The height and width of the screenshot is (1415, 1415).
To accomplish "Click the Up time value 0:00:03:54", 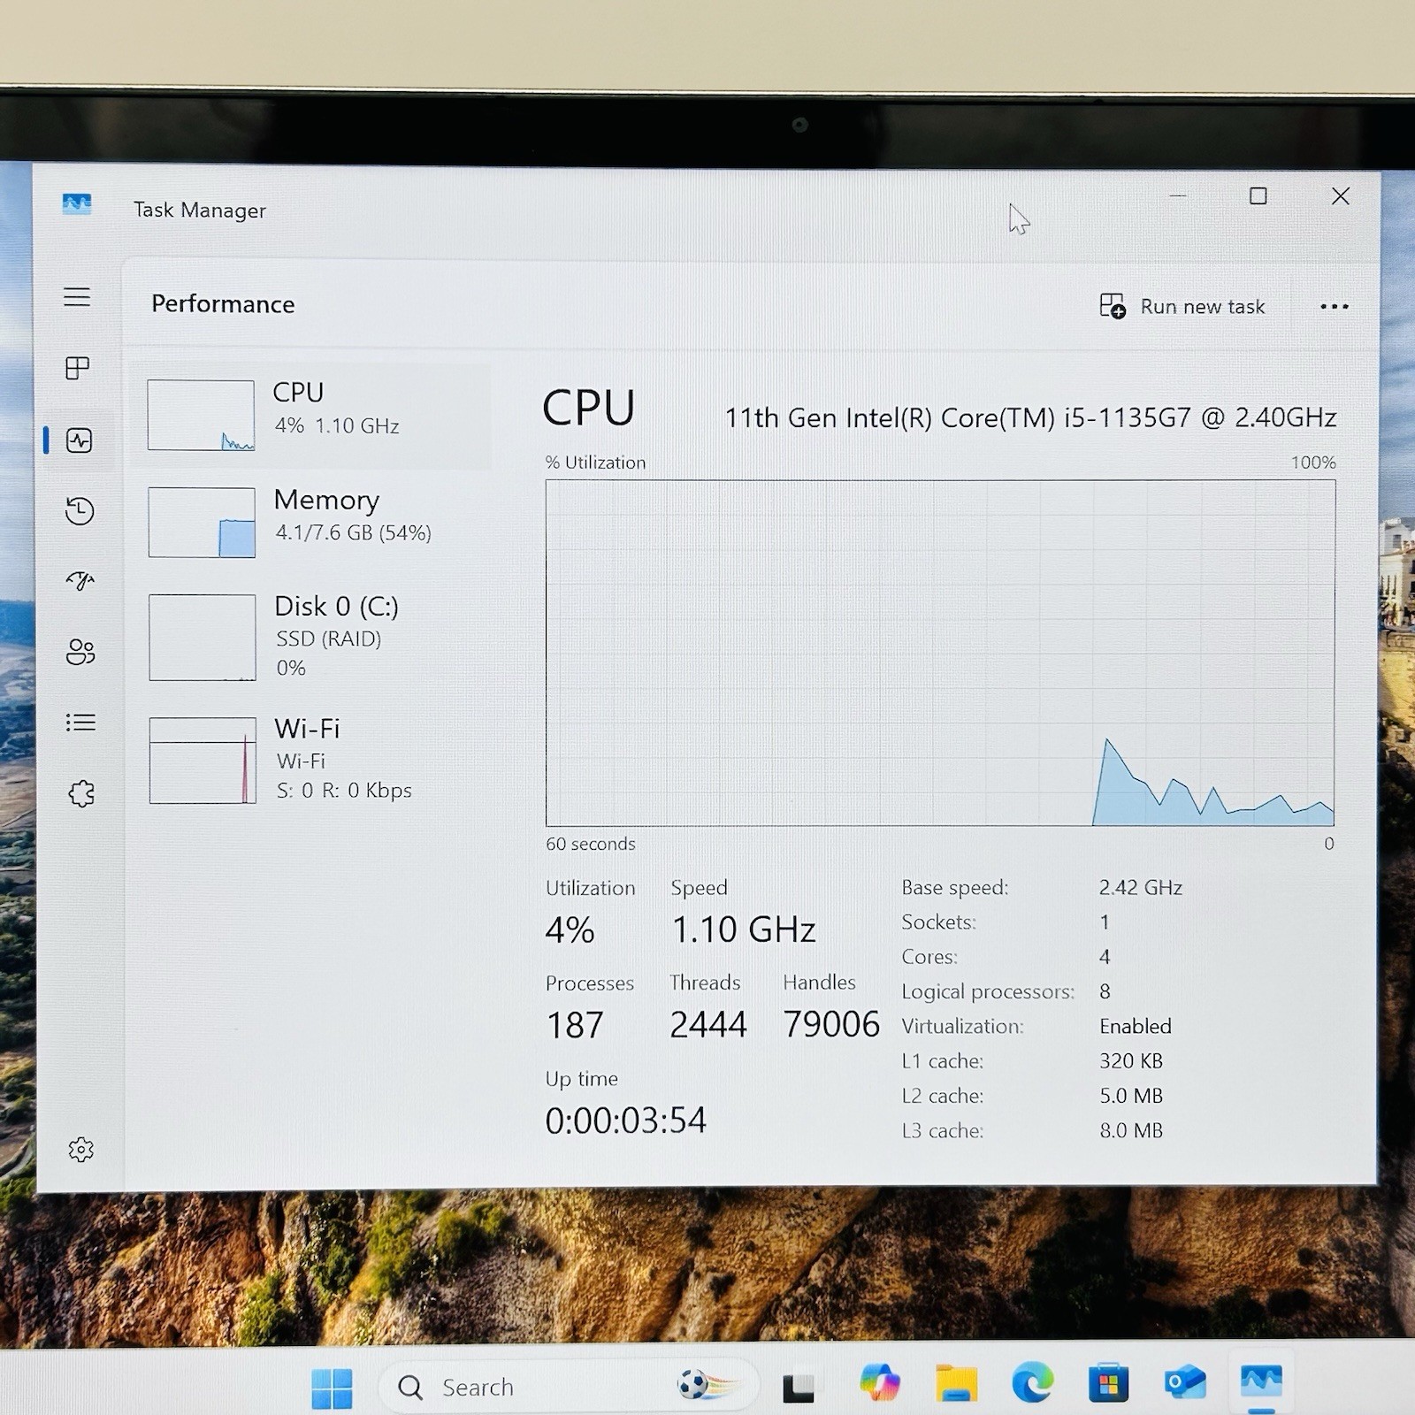I will coord(625,1121).
